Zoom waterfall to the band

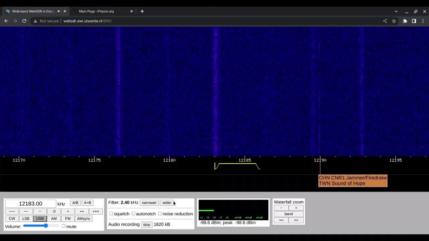tap(289, 214)
